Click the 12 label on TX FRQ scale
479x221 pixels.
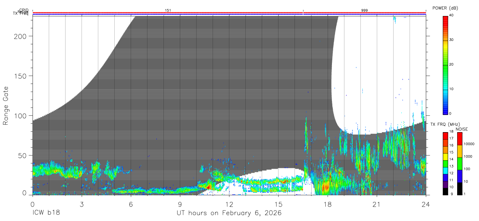tap(452, 173)
